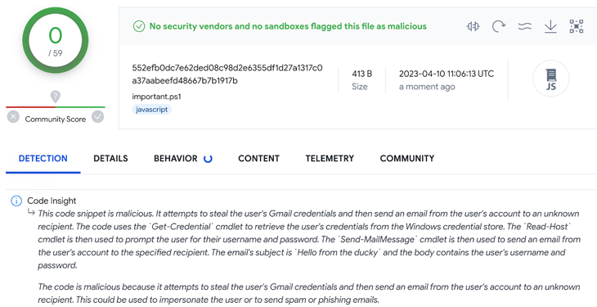Click the similarity search waveform icon
The image size is (597, 307).
474,26
